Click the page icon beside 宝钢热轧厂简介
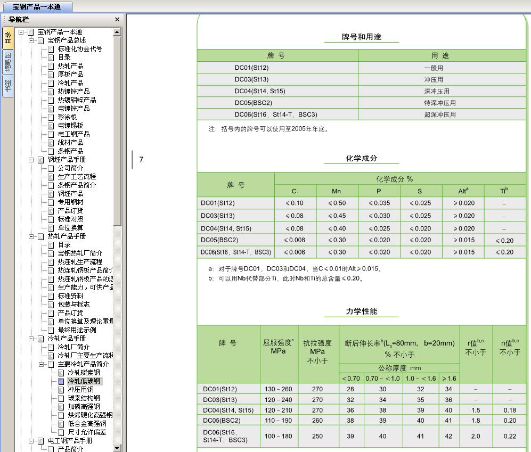Screen dimensions: 531x452 51,253
